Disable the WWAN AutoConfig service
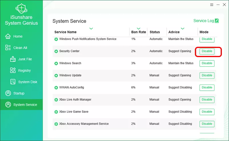This screenshot has height=141, width=229. pyautogui.click(x=207, y=88)
